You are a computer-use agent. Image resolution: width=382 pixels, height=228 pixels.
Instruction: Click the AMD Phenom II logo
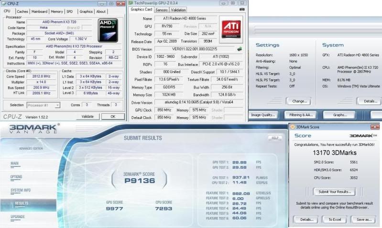(108, 30)
